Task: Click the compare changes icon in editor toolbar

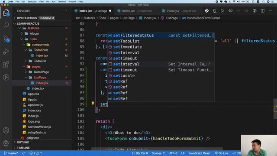Action: pyautogui.click(x=215, y=11)
